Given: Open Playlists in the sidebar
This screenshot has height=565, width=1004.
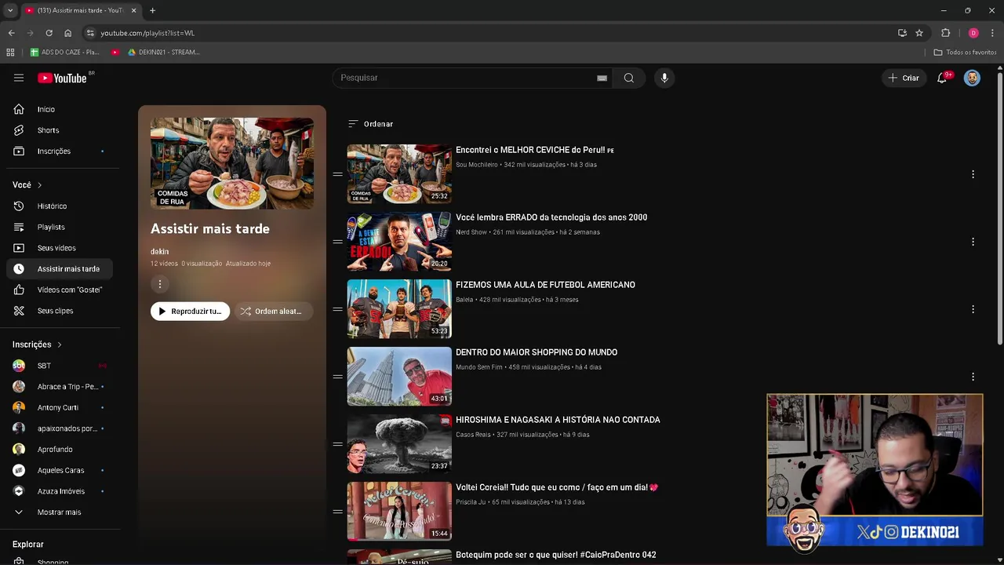Looking at the screenshot, I should pos(60,227).
